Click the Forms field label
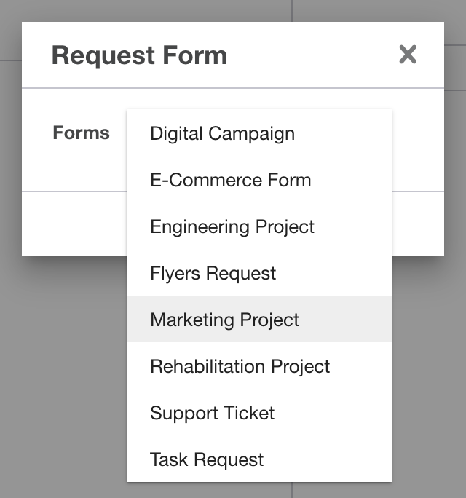This screenshot has height=498, width=466. pyautogui.click(x=82, y=133)
